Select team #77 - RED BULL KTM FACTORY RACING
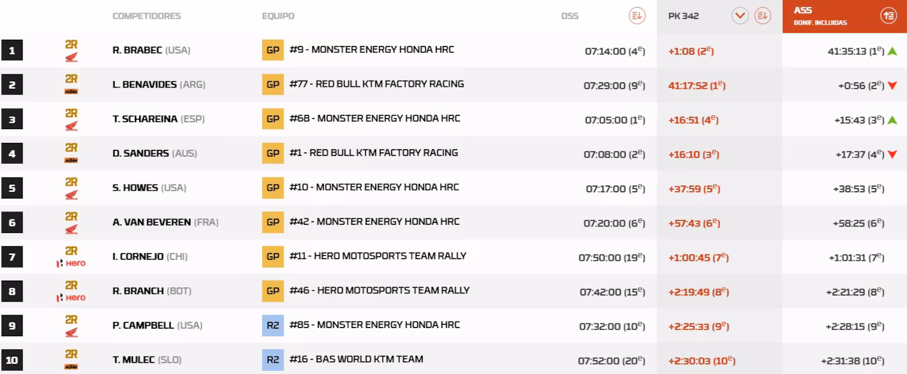The width and height of the screenshot is (907, 374). [377, 84]
